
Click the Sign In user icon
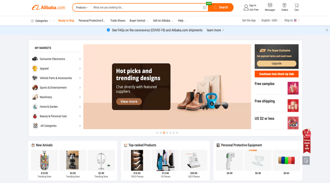(246, 7)
